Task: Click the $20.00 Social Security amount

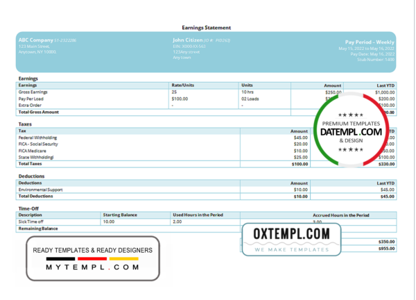Action: (x=301, y=144)
